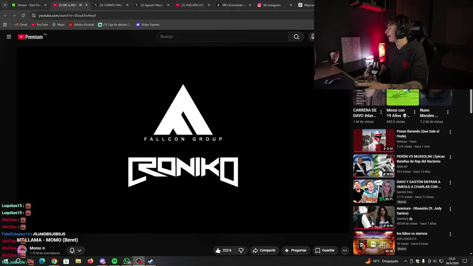This screenshot has height=266, width=473.
Task: Open the tab search dropdown arrow
Action: [x=5, y=5]
